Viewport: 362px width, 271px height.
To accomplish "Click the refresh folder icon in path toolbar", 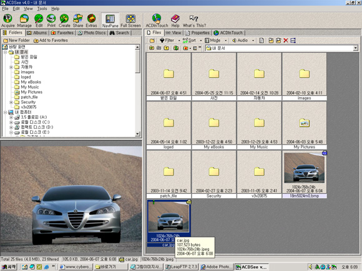I will tap(176, 48).
